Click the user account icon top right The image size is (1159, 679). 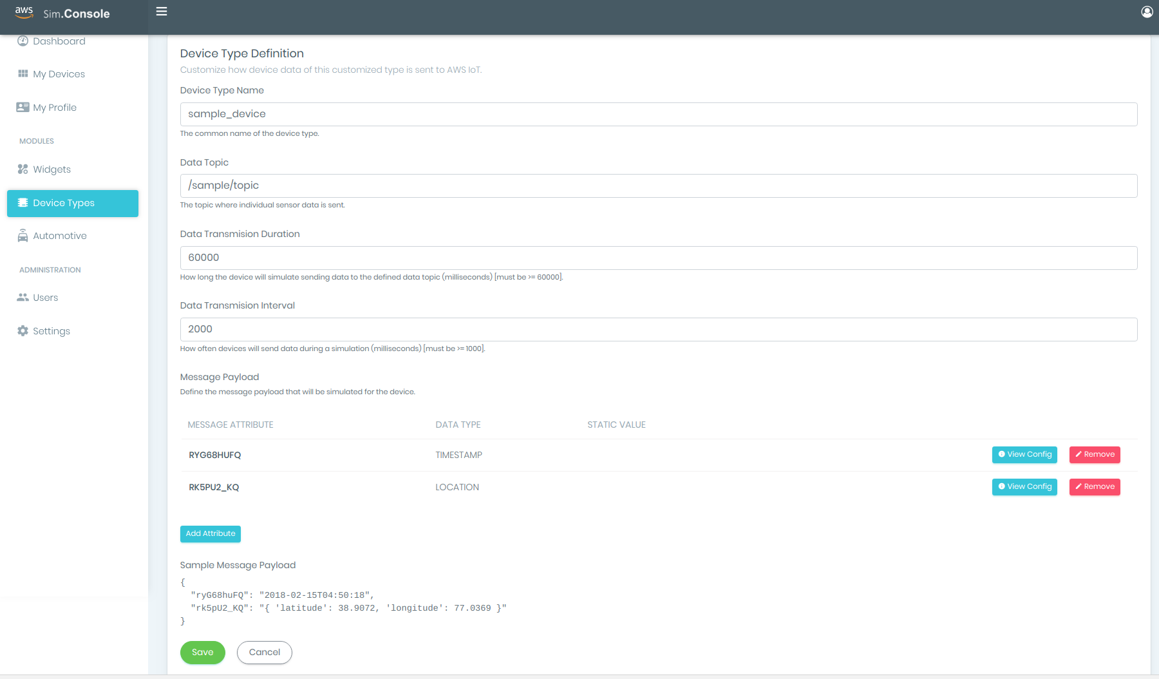coord(1146,12)
